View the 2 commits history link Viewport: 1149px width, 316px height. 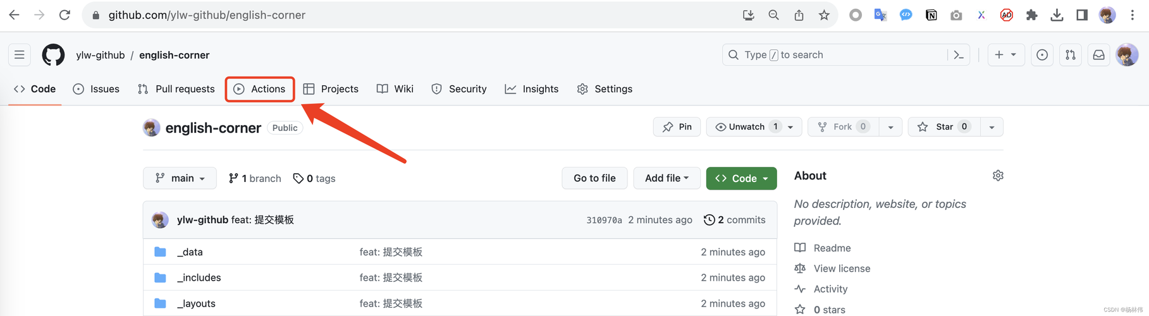click(x=735, y=220)
